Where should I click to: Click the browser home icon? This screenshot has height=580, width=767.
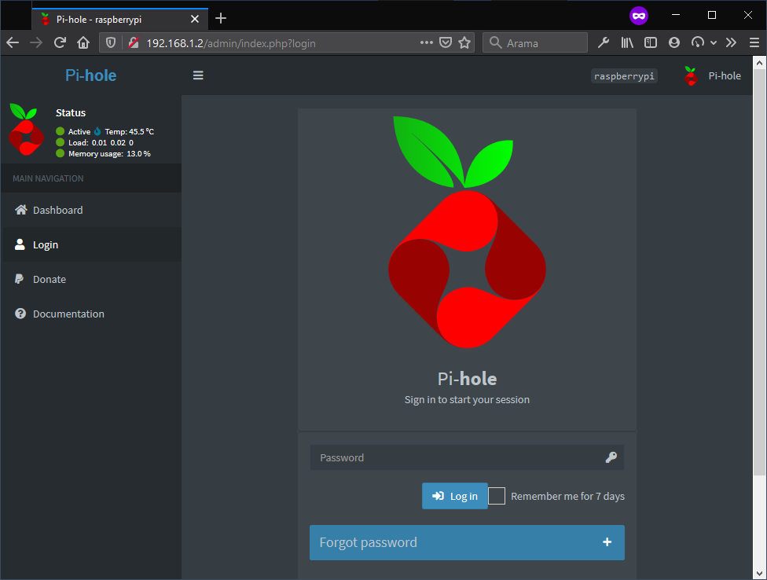click(x=83, y=43)
